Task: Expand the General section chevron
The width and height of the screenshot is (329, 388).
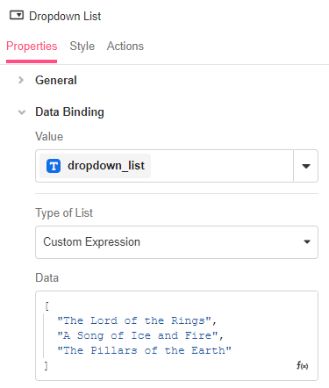Action: 21,80
